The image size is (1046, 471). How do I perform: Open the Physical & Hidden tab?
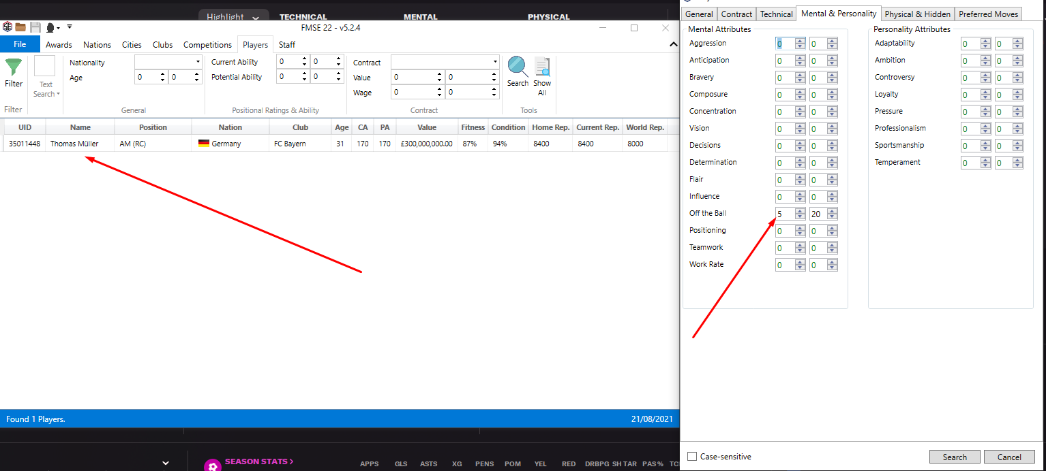tap(917, 14)
